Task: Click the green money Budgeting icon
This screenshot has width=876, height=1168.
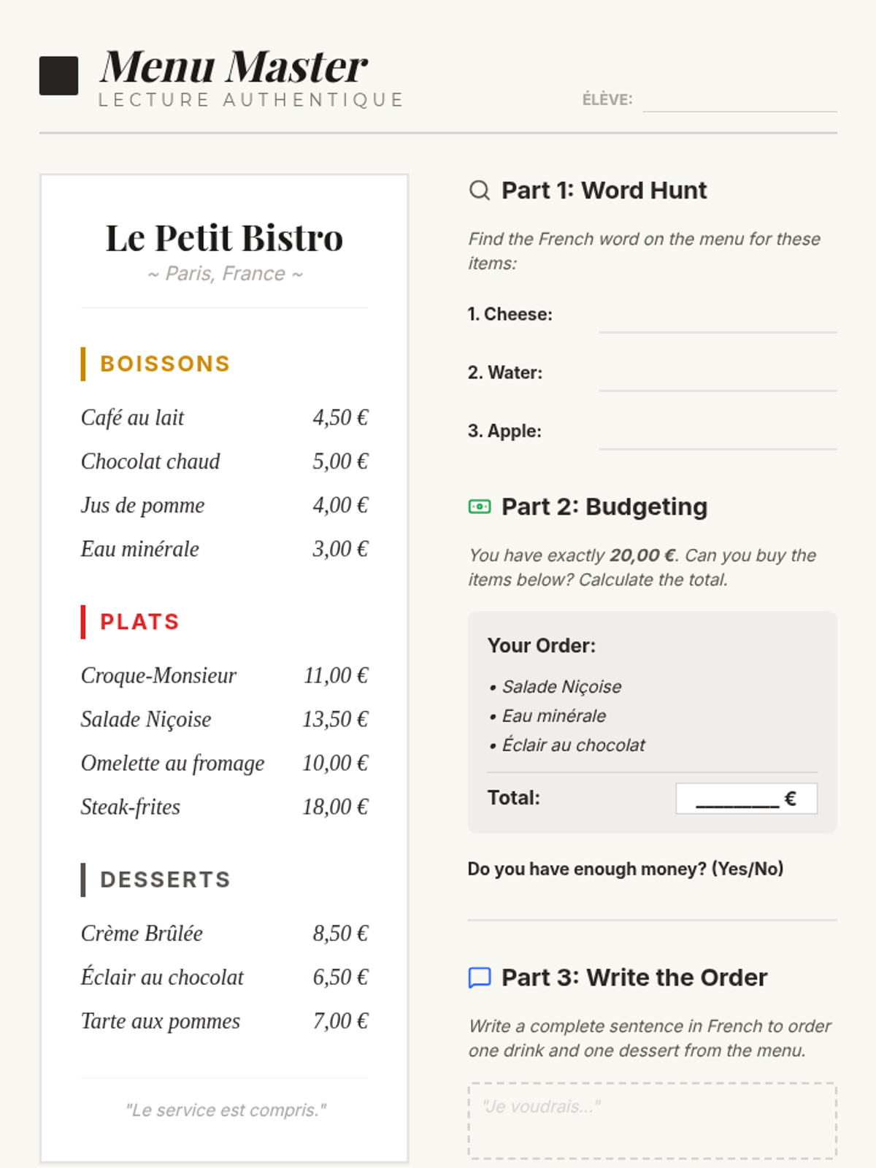Action: [x=480, y=507]
